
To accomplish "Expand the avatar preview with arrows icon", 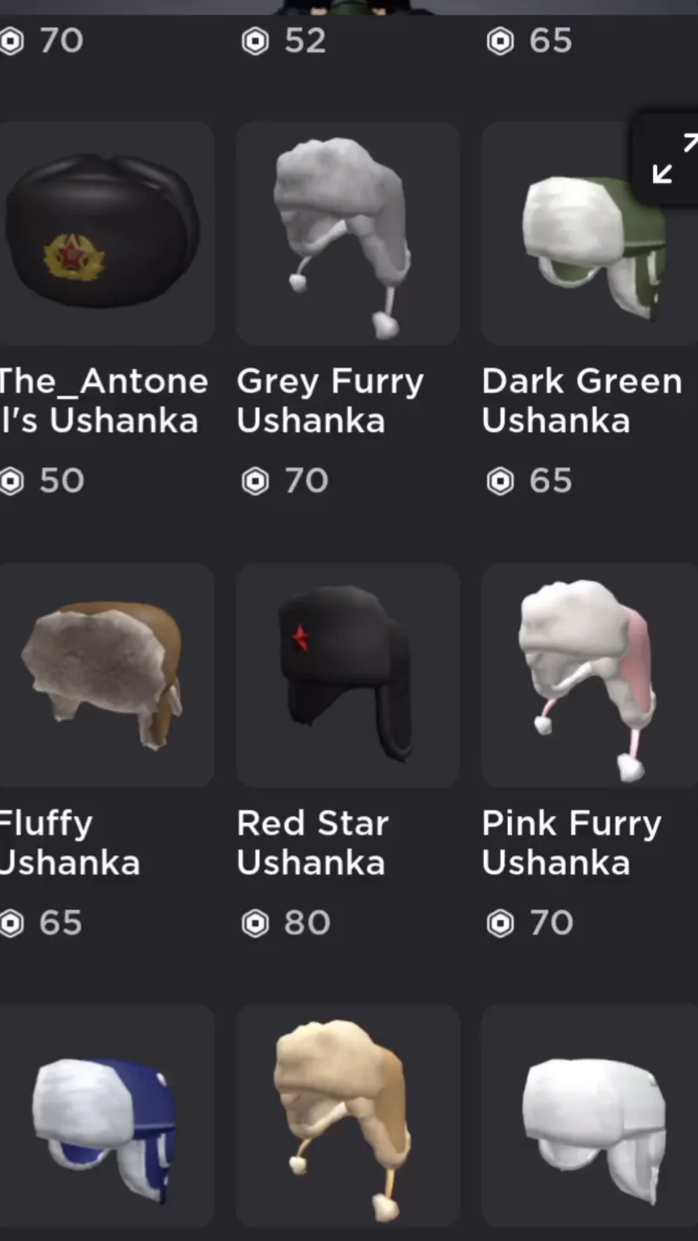I will pos(672,159).
